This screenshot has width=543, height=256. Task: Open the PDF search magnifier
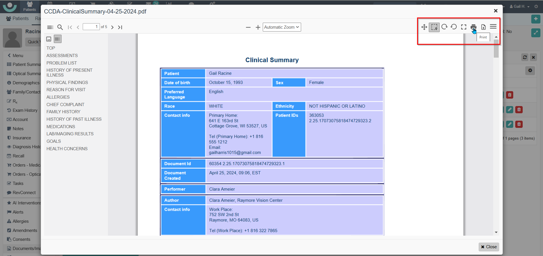[60, 27]
